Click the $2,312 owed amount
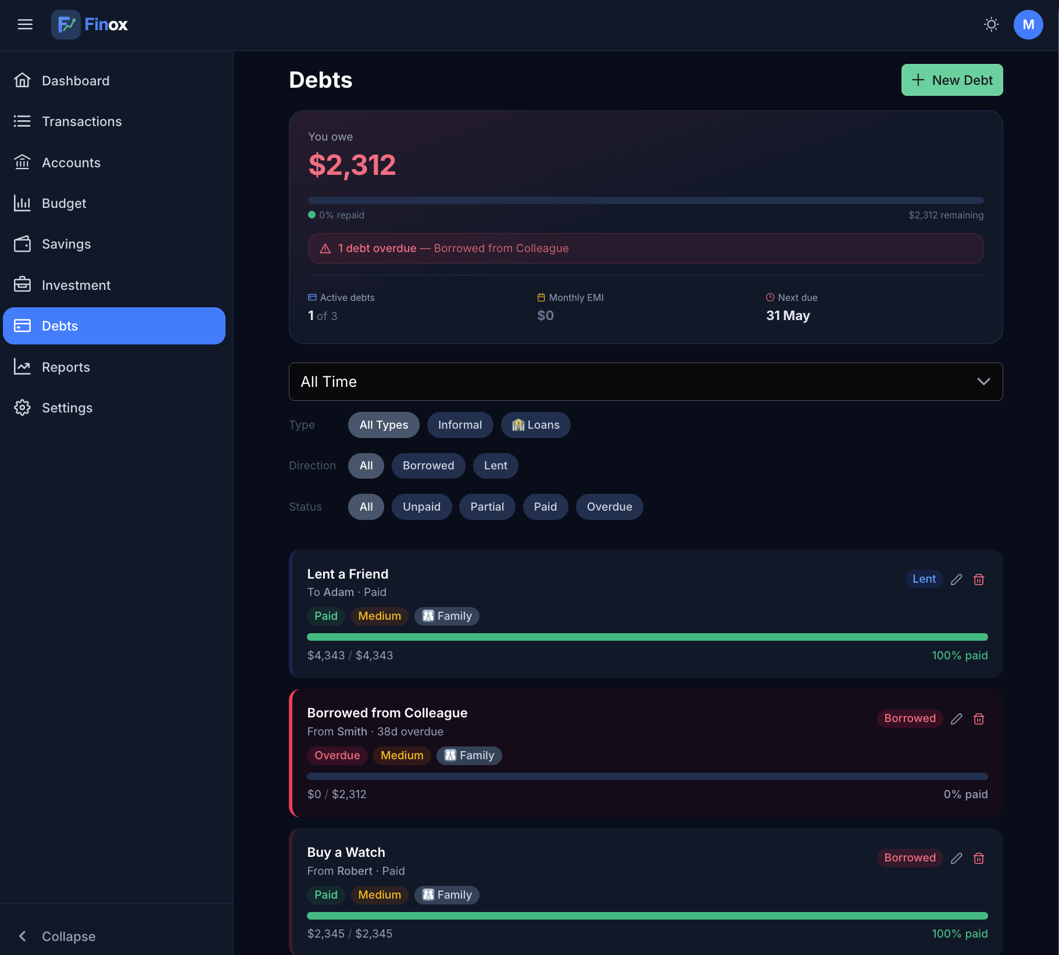The width and height of the screenshot is (1059, 955). tap(352, 165)
